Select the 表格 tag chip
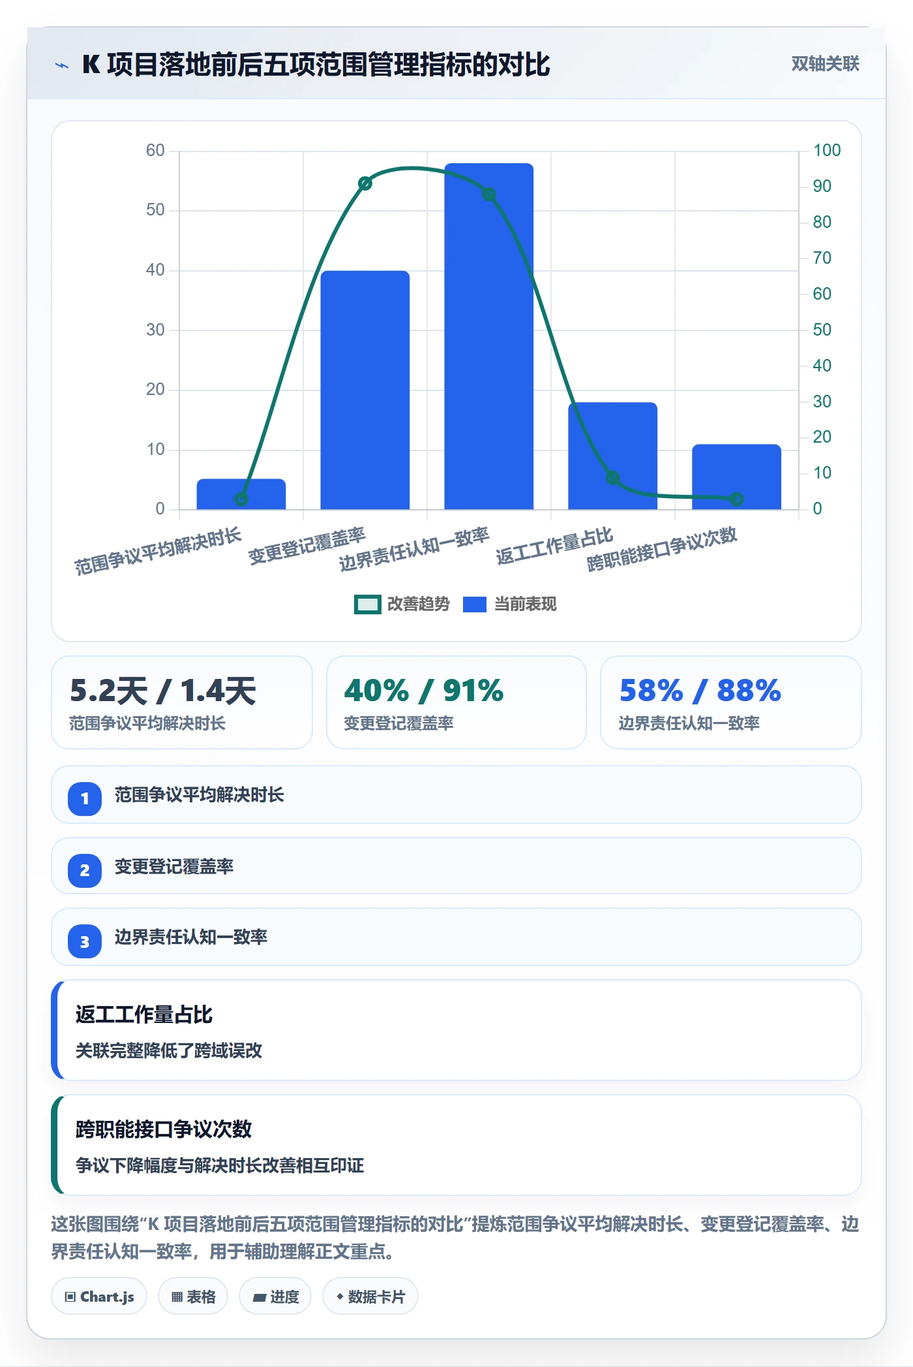The height and width of the screenshot is (1367, 913). [x=193, y=1296]
